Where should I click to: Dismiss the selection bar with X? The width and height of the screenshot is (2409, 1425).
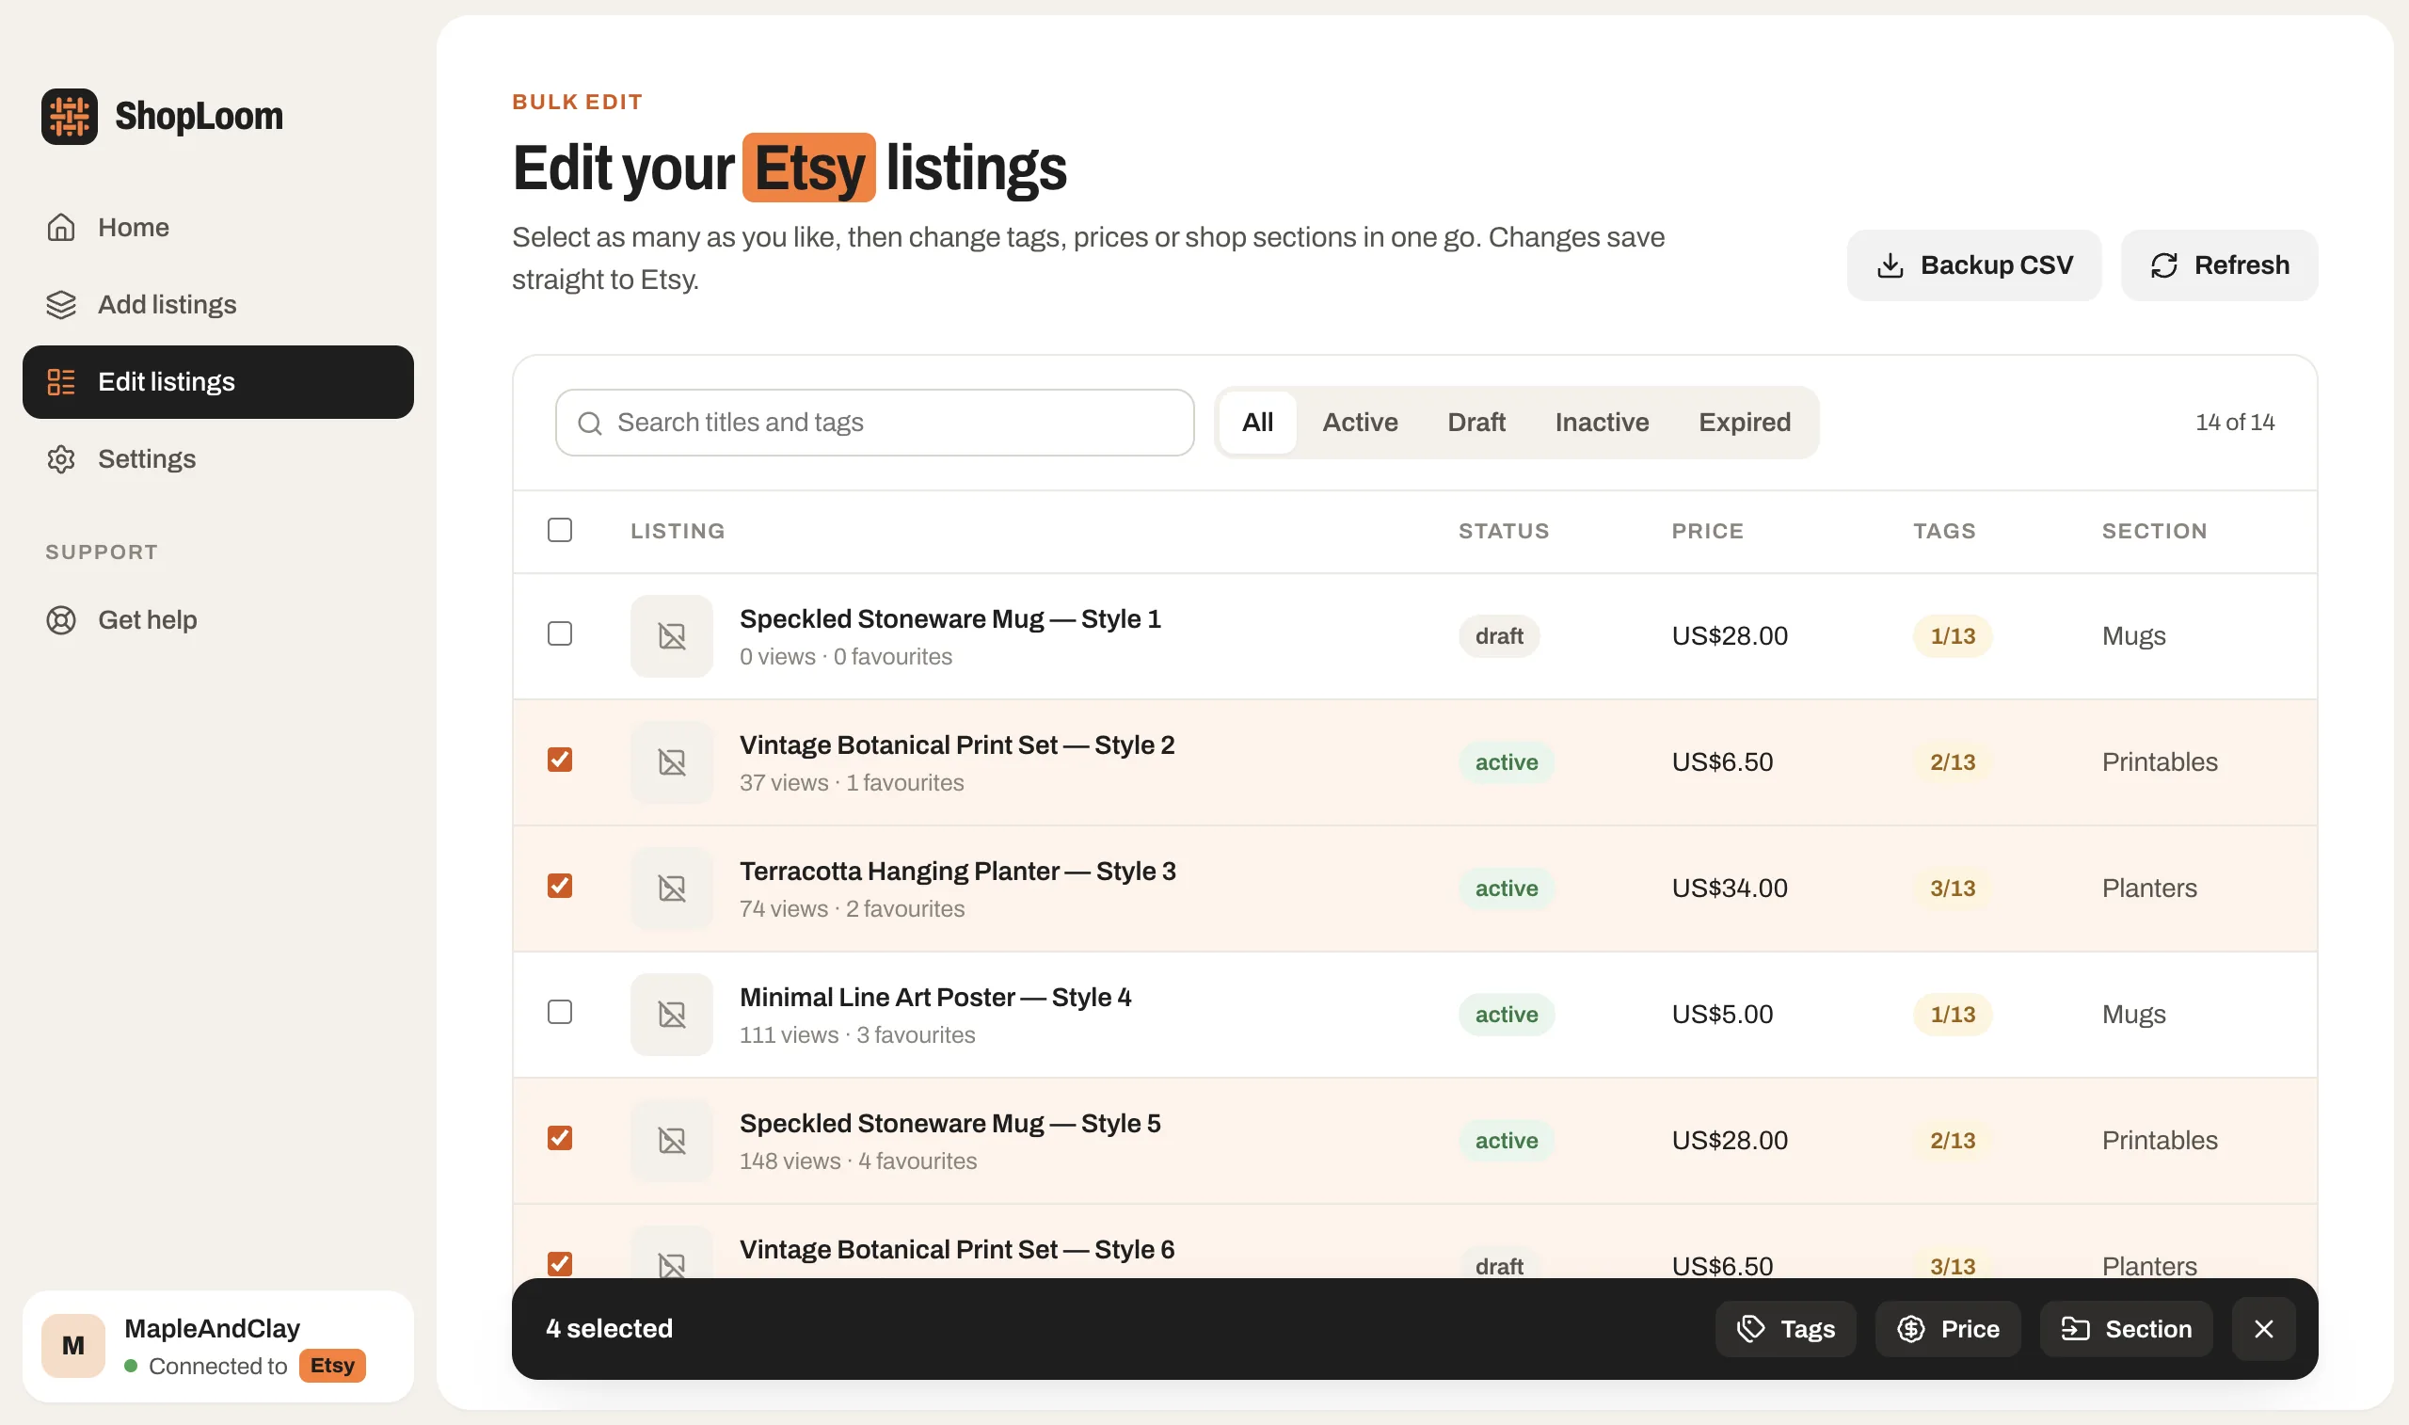click(2263, 1329)
